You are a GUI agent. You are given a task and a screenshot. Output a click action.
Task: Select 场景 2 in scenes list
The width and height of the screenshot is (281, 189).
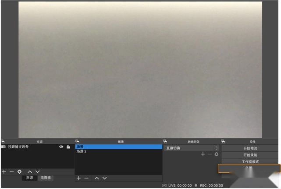tap(82, 152)
